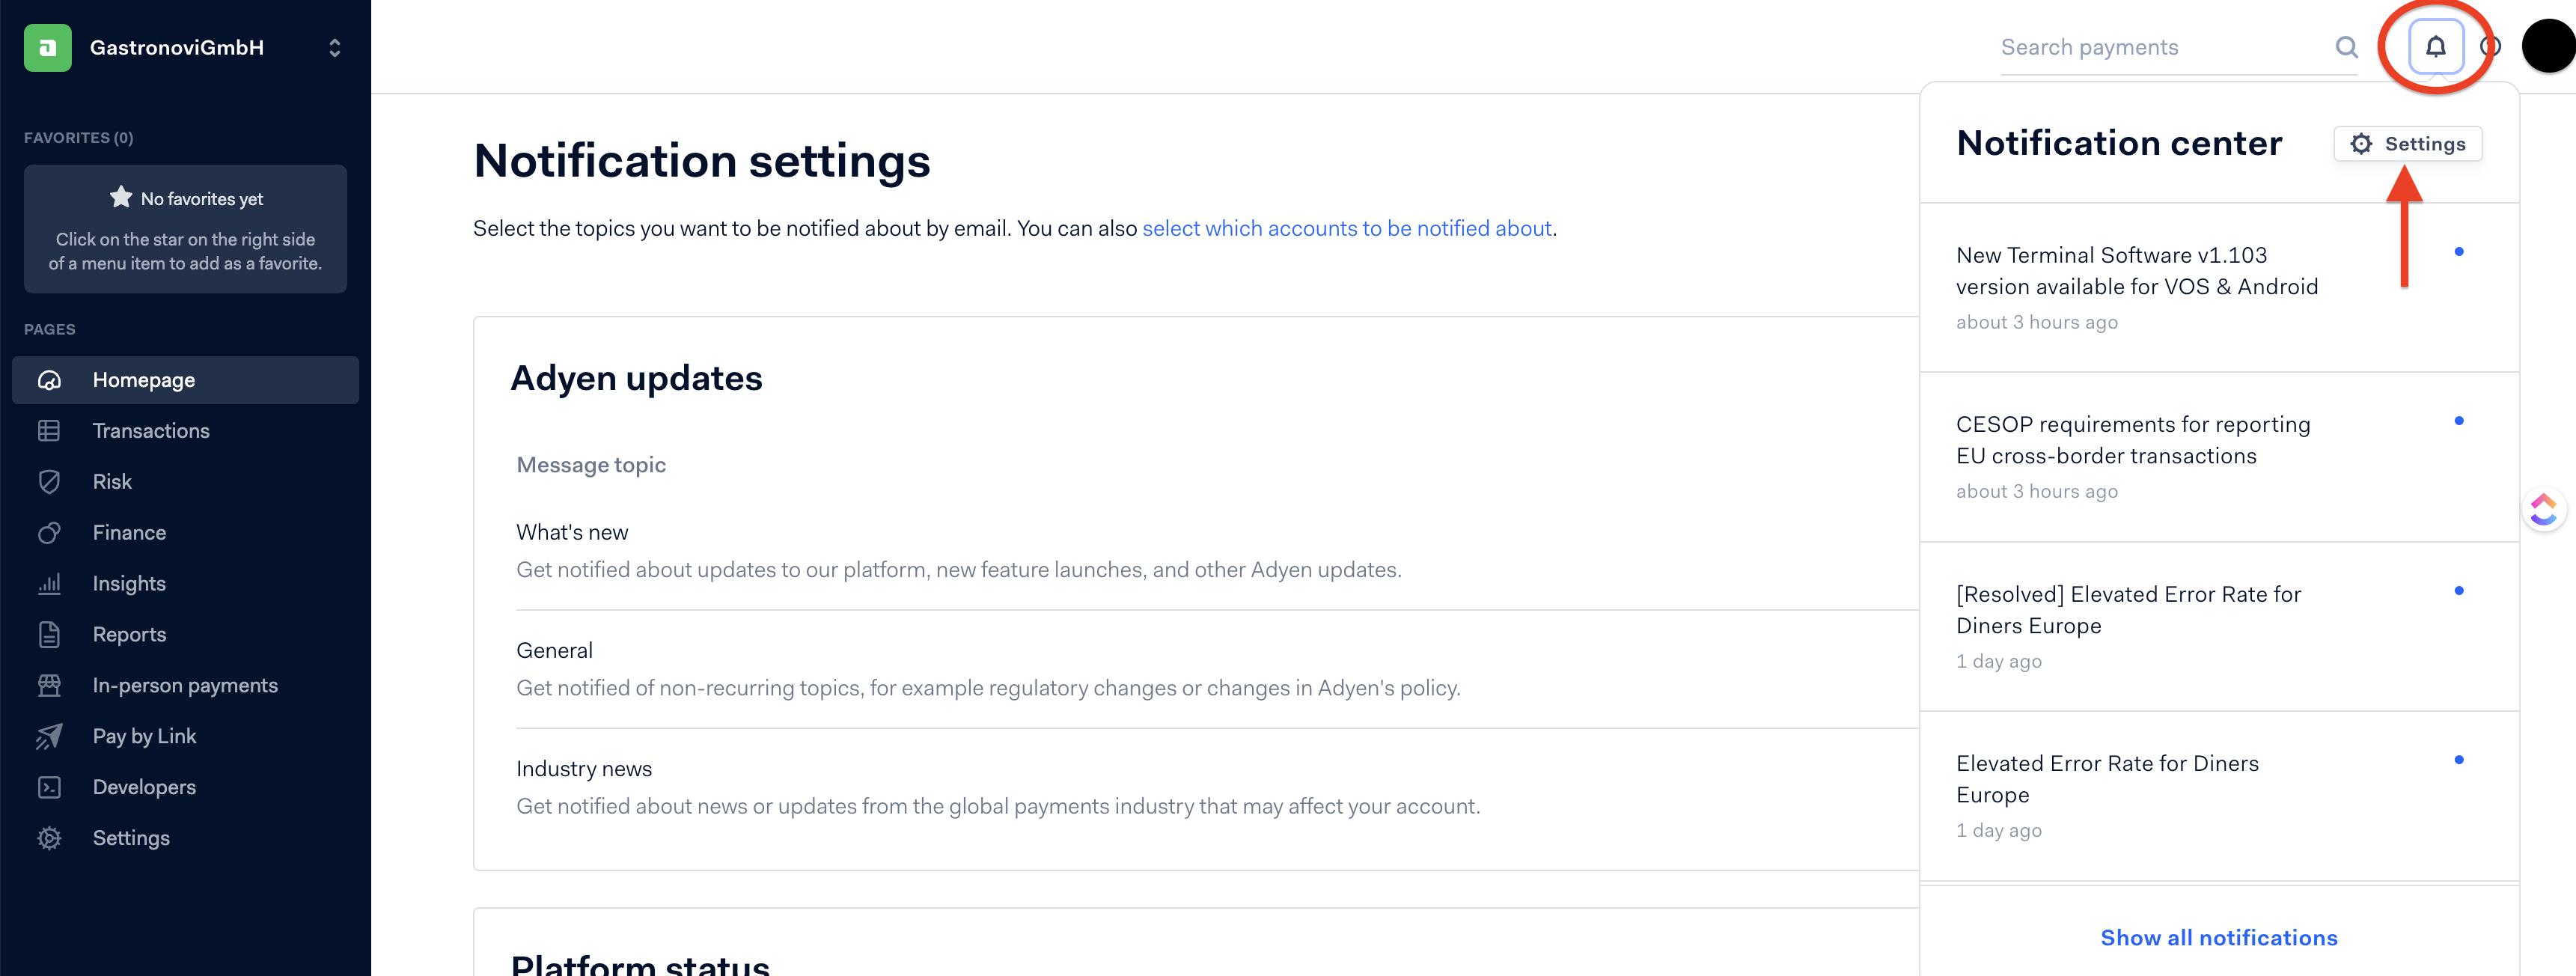
Task: Open the Risk page
Action: click(185, 482)
